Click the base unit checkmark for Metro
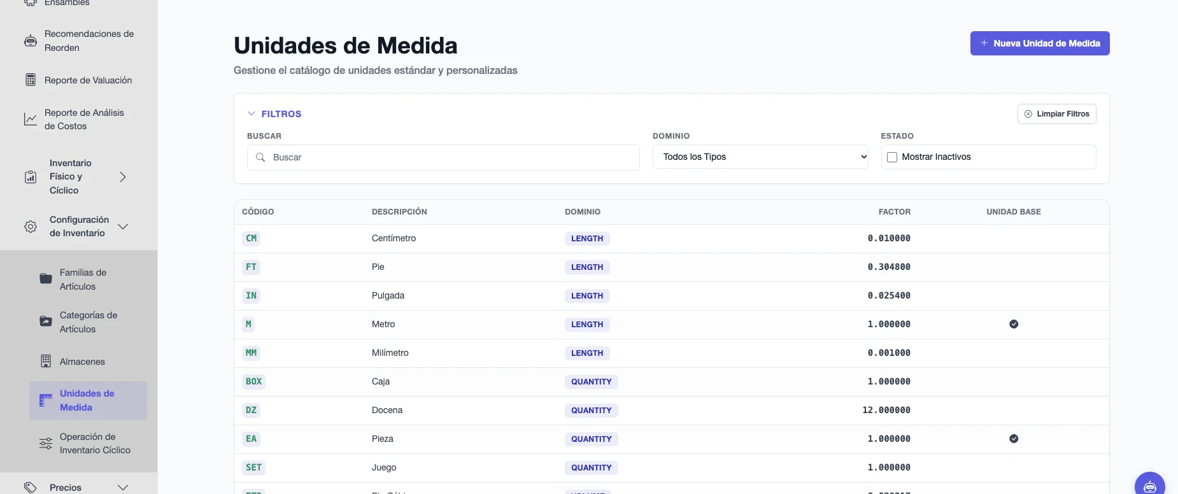The image size is (1178, 494). click(x=1014, y=324)
